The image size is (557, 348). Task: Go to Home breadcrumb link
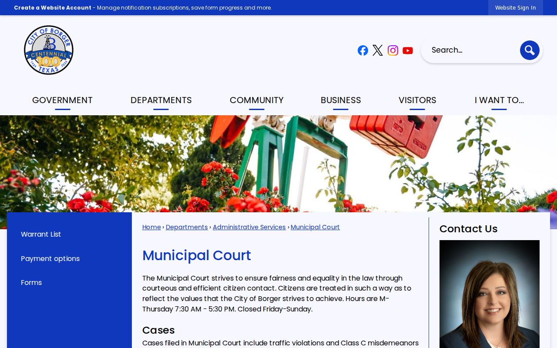[151, 227]
